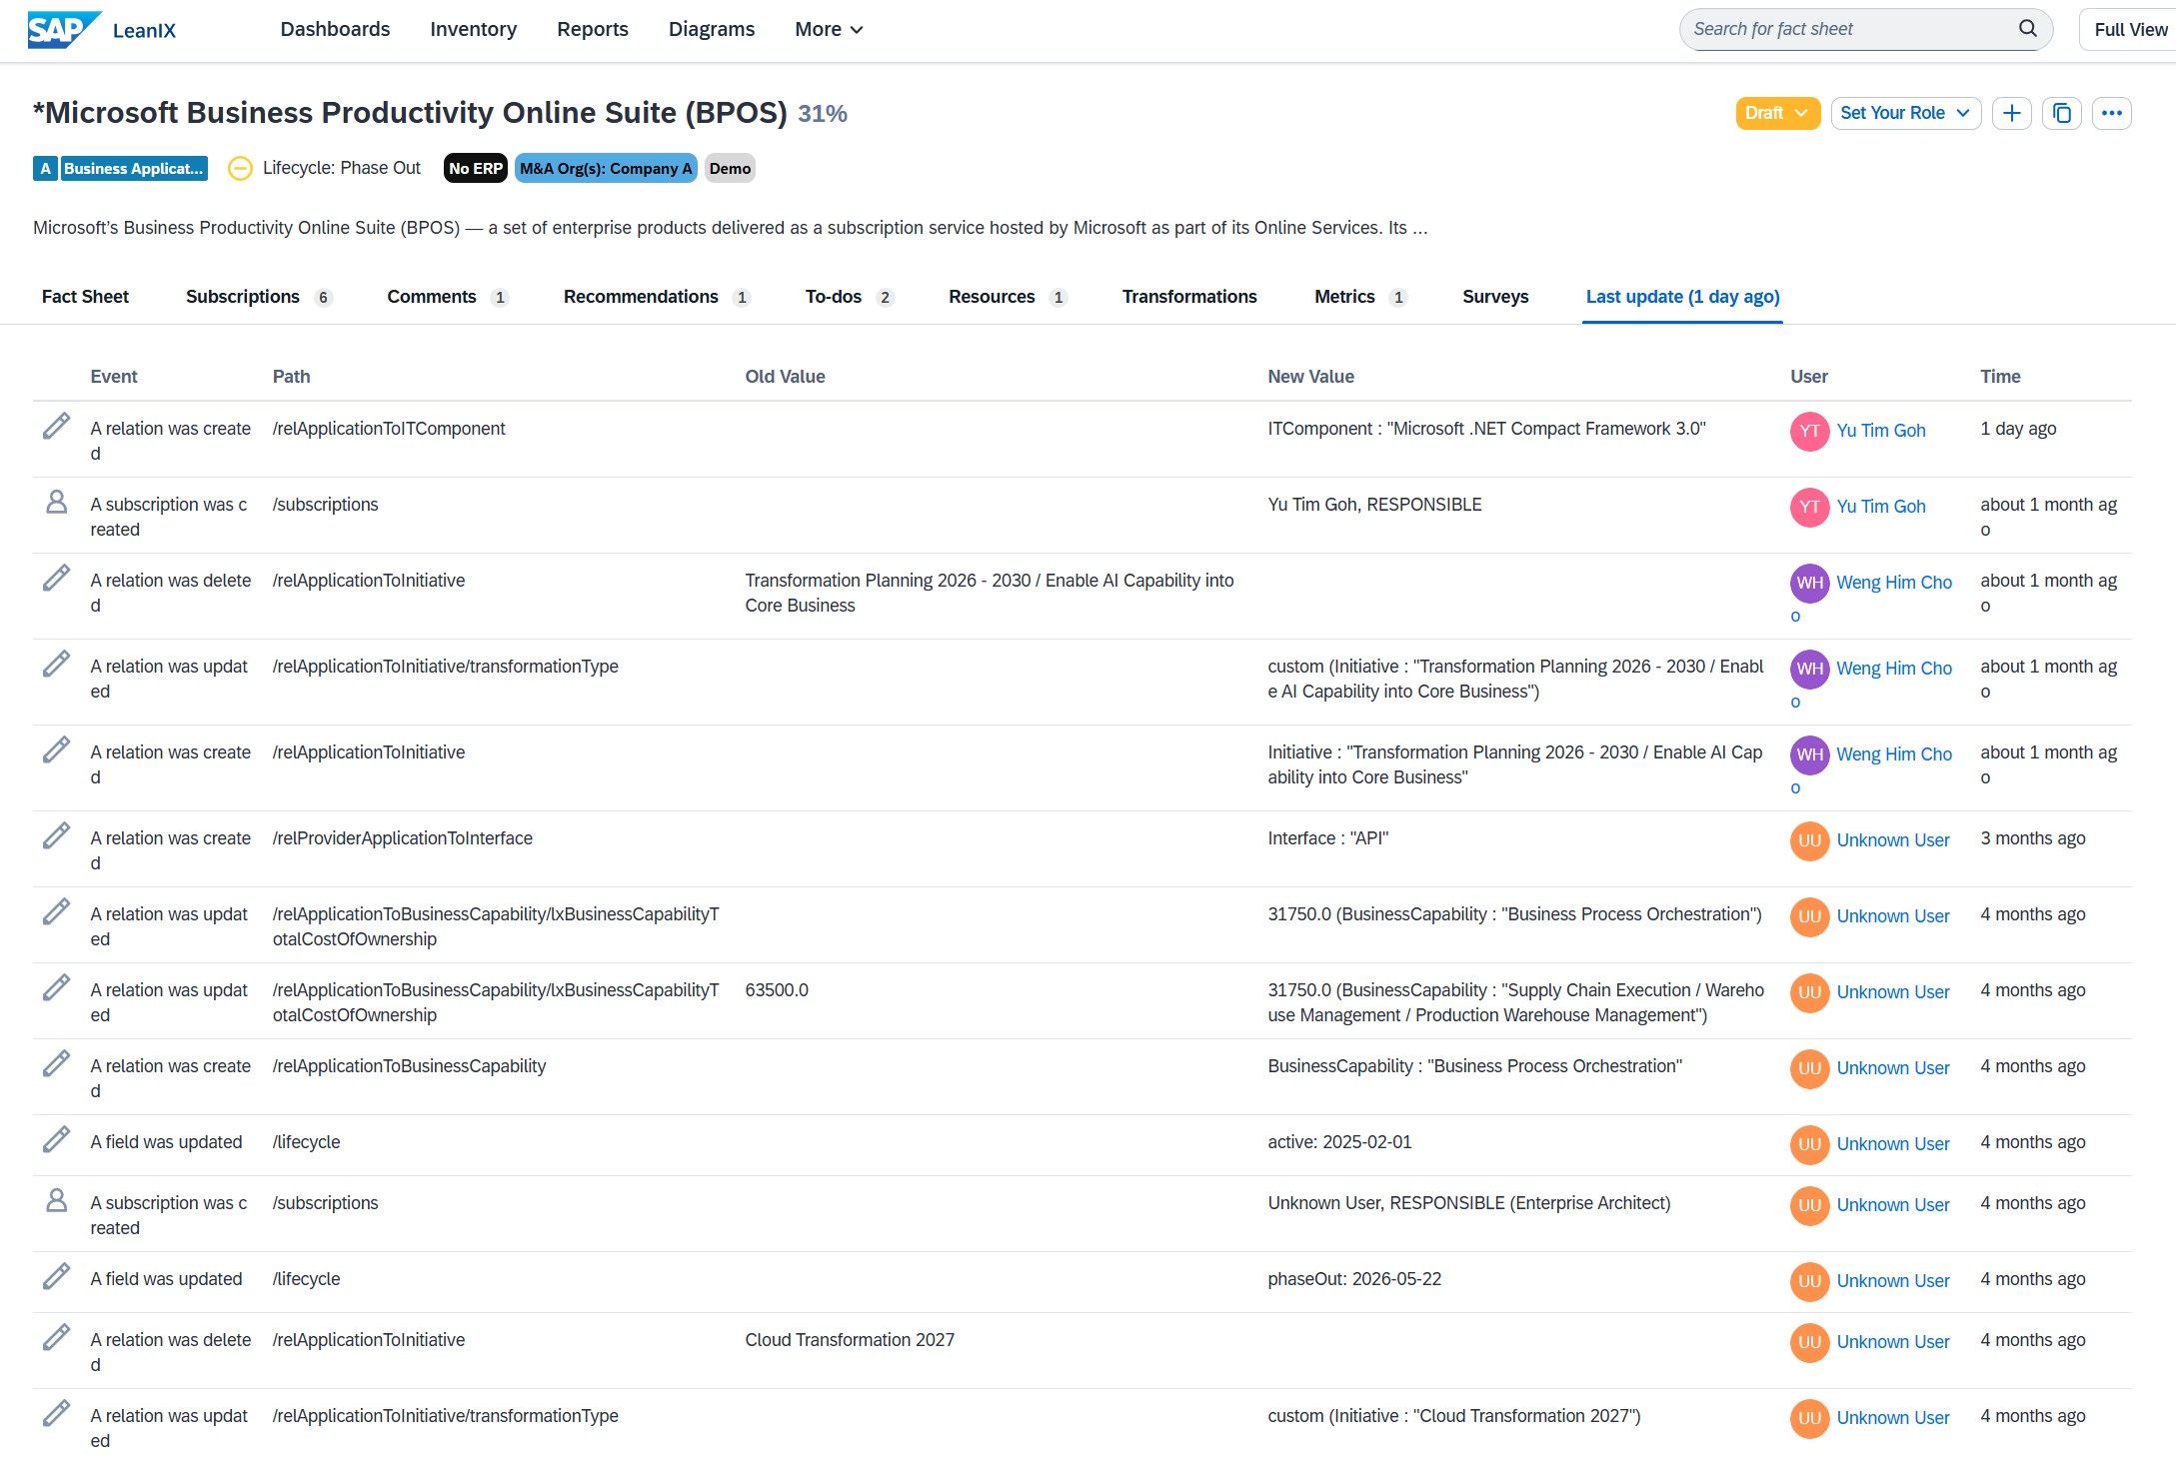This screenshot has width=2176, height=1464.
Task: Click the pencil icon for the relApplicationToITComponent row
Action: pos(56,427)
